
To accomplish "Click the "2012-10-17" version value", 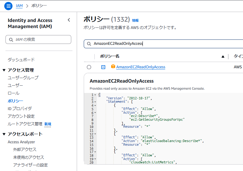I will point(139,98).
